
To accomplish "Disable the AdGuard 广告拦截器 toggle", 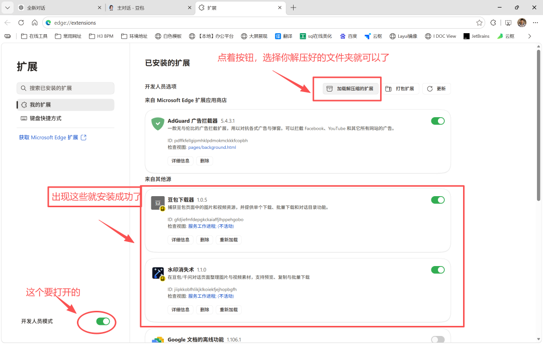I will tap(438, 121).
